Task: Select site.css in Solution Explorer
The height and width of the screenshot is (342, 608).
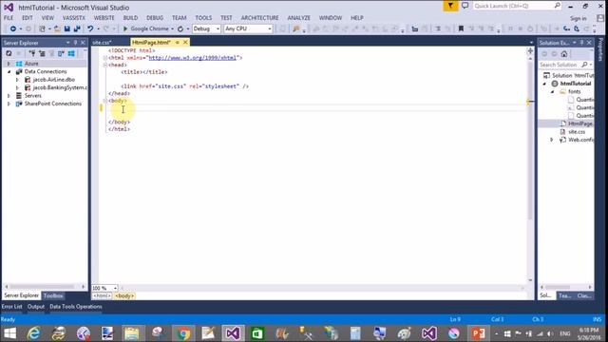Action: point(577,132)
